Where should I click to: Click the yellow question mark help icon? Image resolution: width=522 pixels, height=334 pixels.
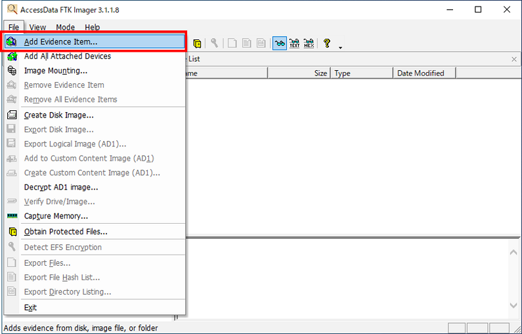click(x=327, y=43)
